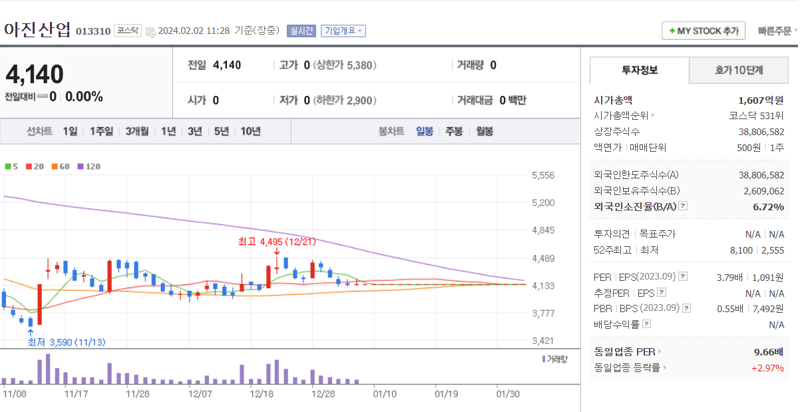The height and width of the screenshot is (412, 802).
Task: Click the 상한가 5,380 text
Action: click(x=345, y=65)
